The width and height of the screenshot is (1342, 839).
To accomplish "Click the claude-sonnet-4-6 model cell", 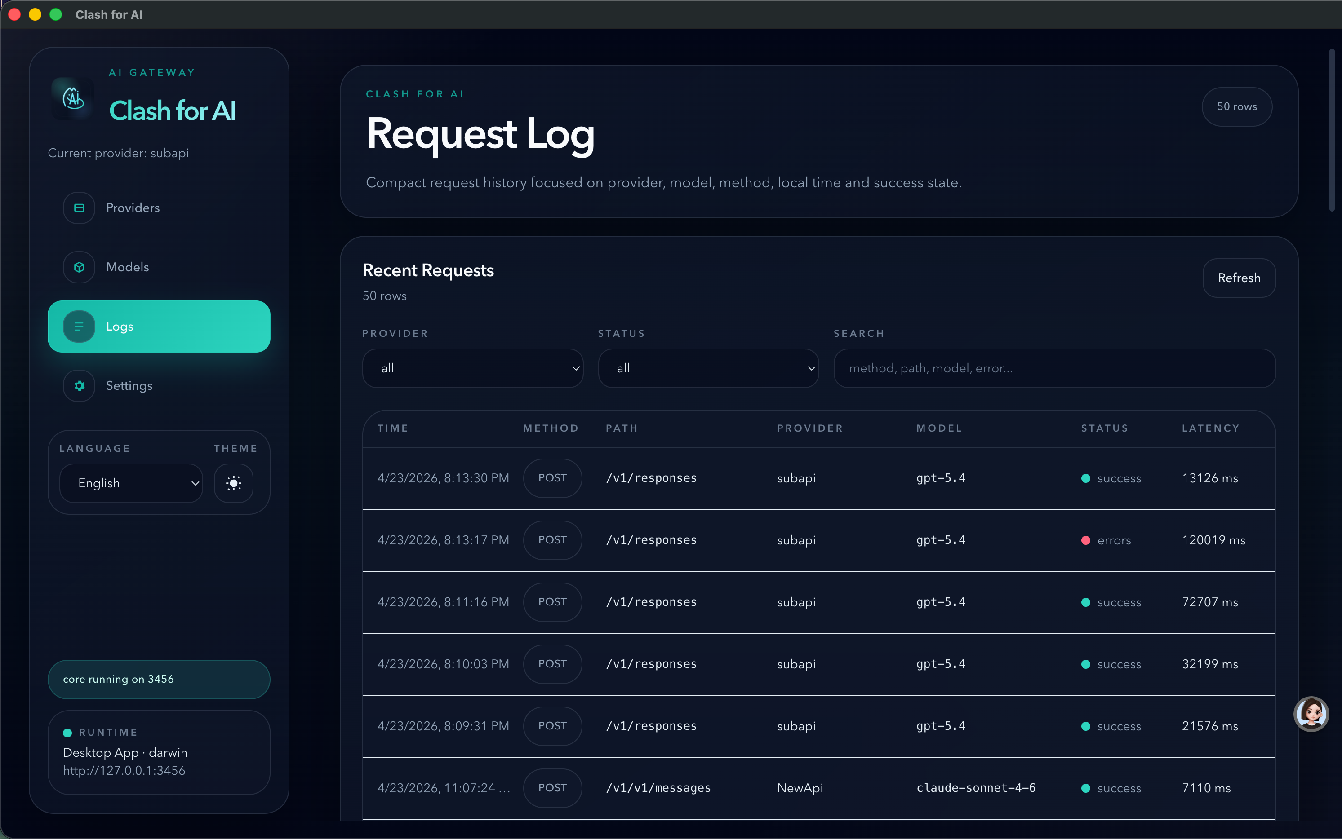I will [x=976, y=788].
